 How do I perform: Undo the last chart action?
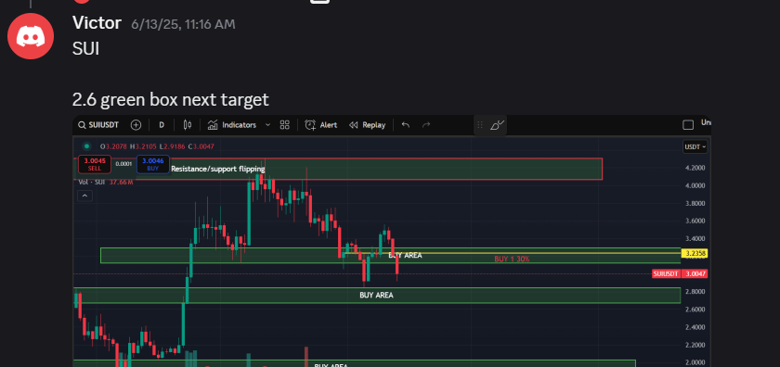point(406,125)
